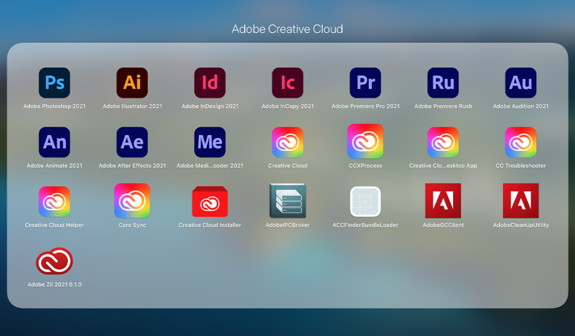Click the 'Creative Clo...esktop App' label
Screen dimensions: 575x336
point(443,166)
